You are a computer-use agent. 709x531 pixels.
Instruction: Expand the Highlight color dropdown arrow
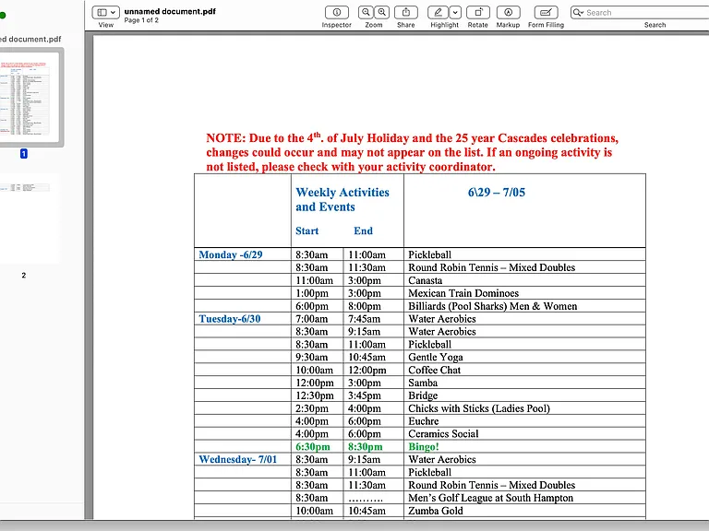(455, 12)
